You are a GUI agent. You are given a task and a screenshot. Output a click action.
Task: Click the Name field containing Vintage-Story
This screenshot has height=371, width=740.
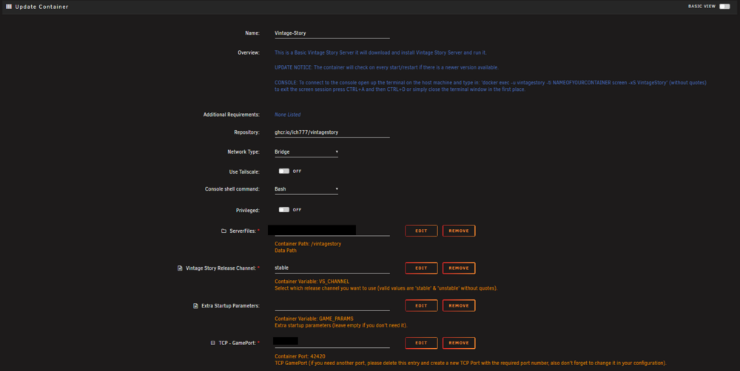332,33
